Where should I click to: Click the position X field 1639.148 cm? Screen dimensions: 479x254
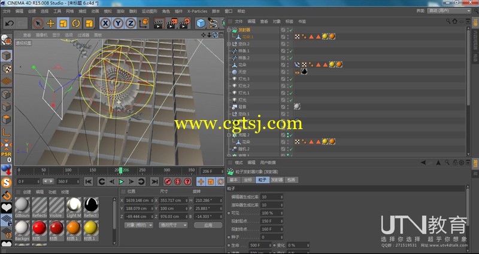pyautogui.click(x=139, y=200)
